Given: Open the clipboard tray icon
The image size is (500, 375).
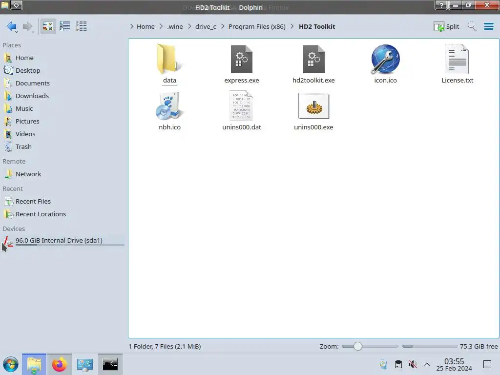Looking at the screenshot, I should click(398, 364).
